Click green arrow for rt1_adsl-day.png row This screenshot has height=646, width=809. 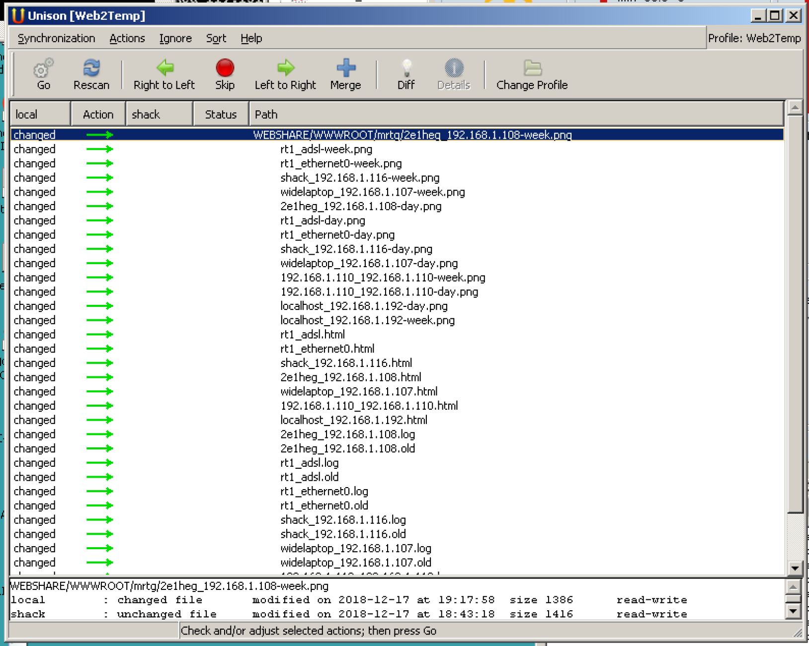pyautogui.click(x=99, y=220)
